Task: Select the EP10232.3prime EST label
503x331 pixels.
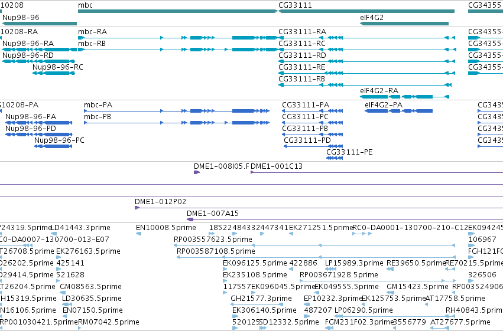Action: pos(333,299)
